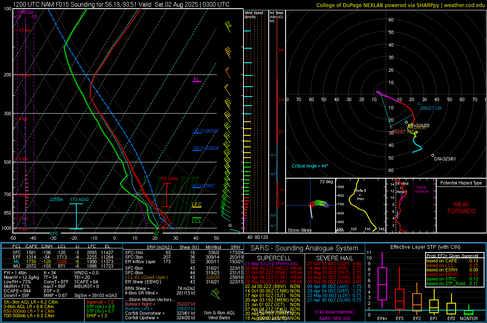The width and height of the screenshot is (487, 323).
Task: Click the blue 'Bunkers Left =' row
Action: coord(160,309)
